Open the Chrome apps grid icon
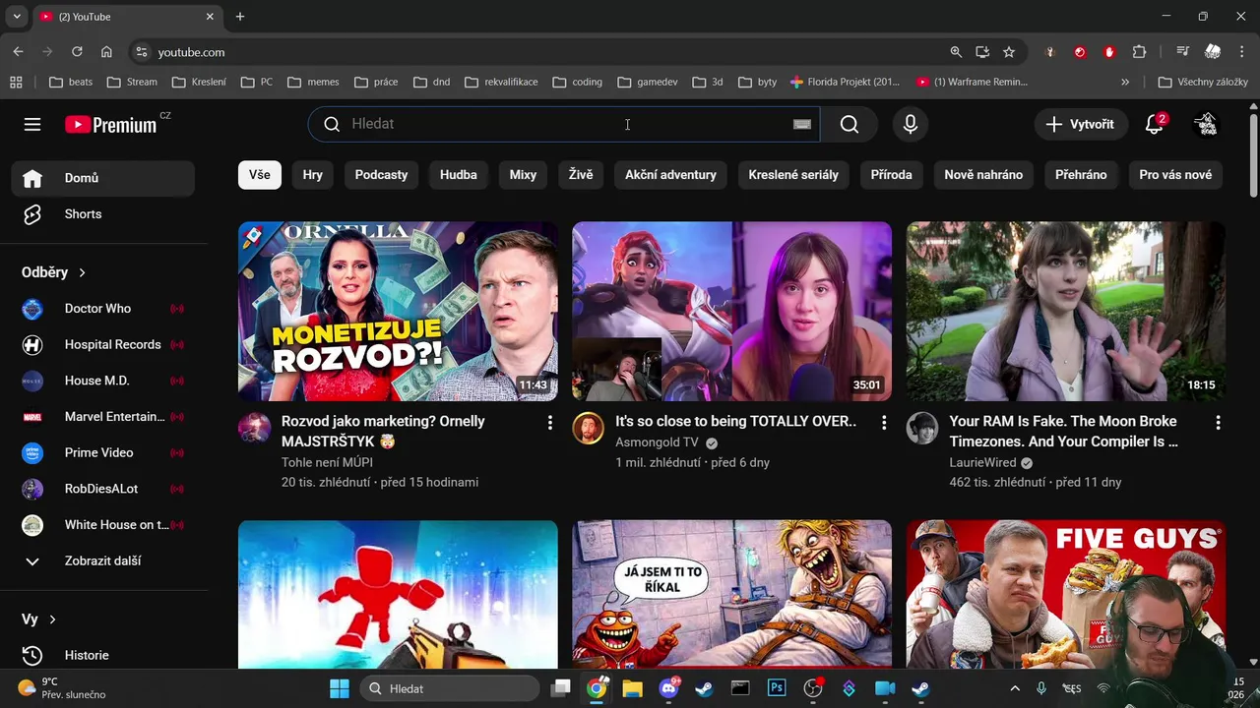The image size is (1260, 708). [x=16, y=82]
